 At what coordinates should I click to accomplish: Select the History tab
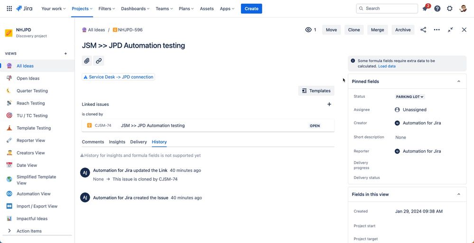coord(159,142)
